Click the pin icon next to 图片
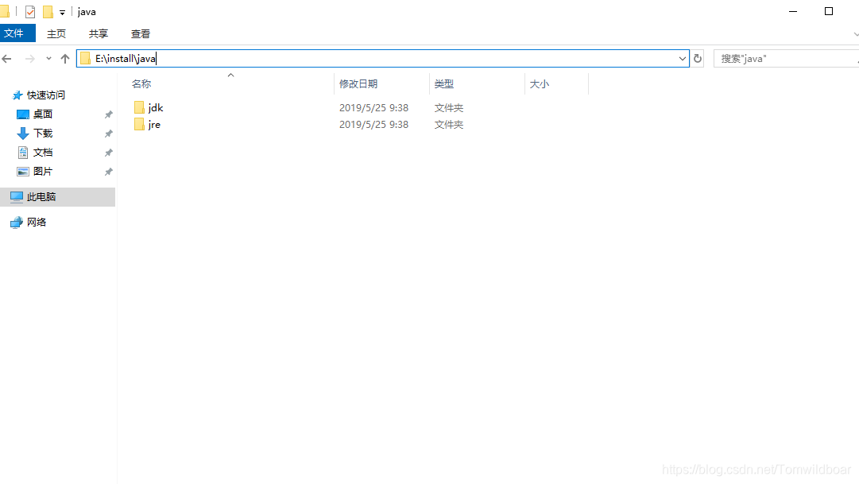The height and width of the screenshot is (484, 859). click(109, 172)
